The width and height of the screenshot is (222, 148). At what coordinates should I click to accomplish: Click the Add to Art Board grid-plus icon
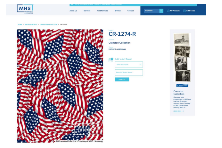point(111,60)
